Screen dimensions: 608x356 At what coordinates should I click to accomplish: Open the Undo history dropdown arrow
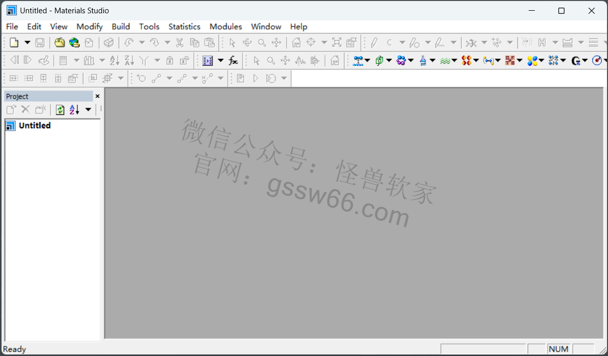point(142,42)
